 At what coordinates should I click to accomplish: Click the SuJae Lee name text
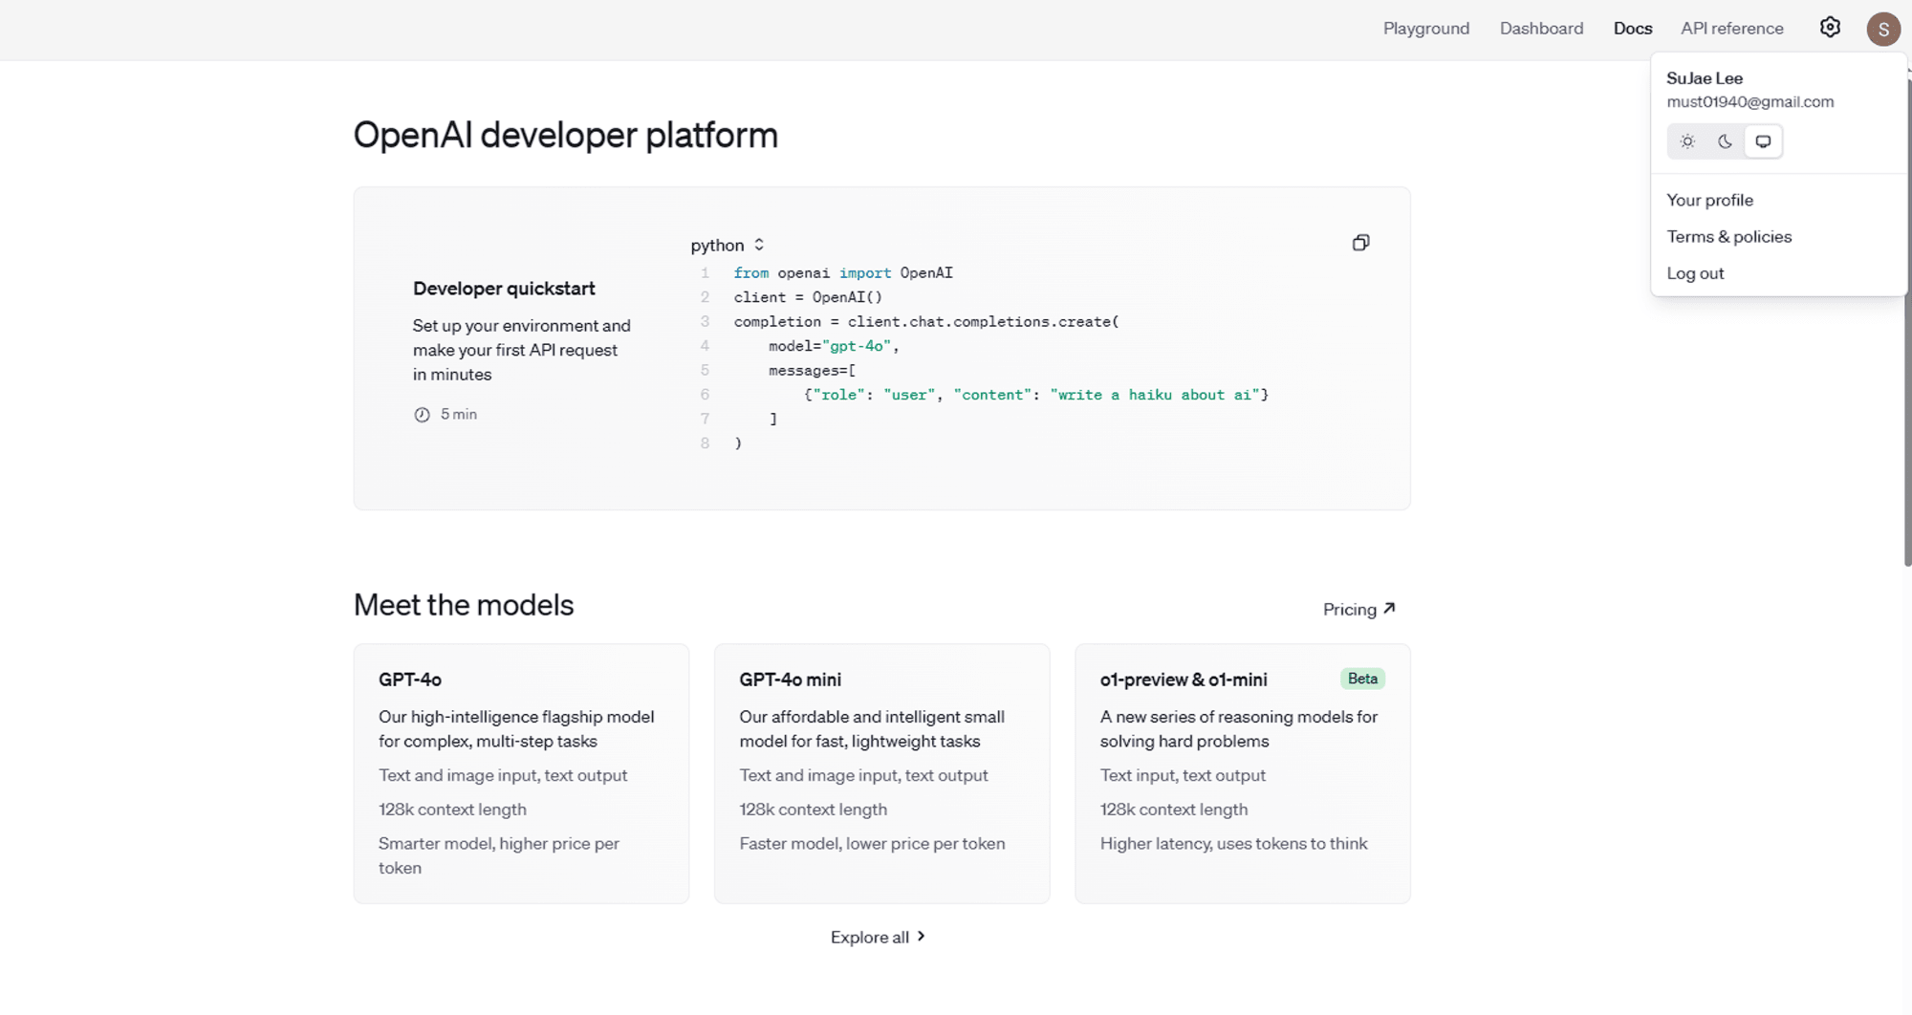coord(1705,78)
